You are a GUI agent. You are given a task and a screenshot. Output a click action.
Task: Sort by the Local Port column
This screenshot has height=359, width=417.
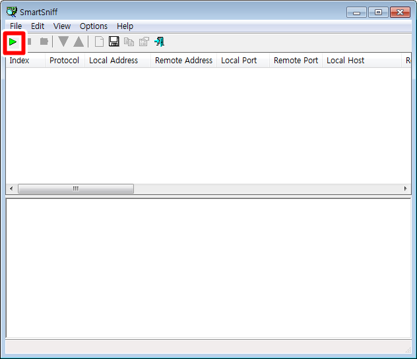pyautogui.click(x=243, y=61)
